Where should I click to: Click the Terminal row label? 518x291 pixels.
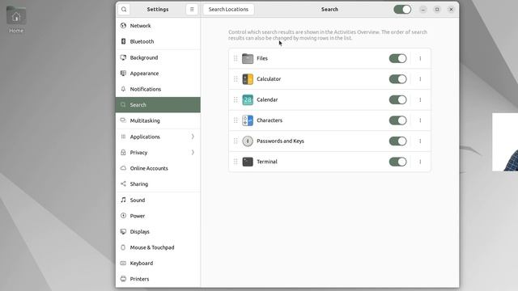click(x=266, y=162)
